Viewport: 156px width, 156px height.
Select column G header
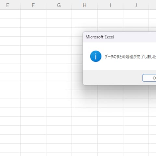(x=59, y=5)
